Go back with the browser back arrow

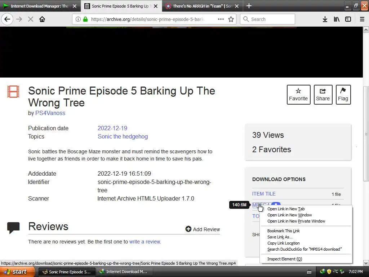pyautogui.click(x=7, y=19)
